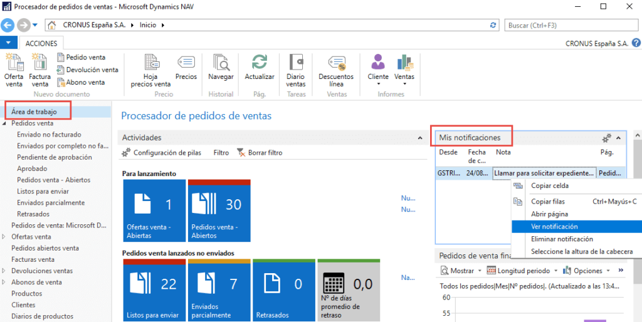The width and height of the screenshot is (642, 322).
Task: Open Pedidos venta - Abiertos tile showing 30
Action: pos(219,210)
